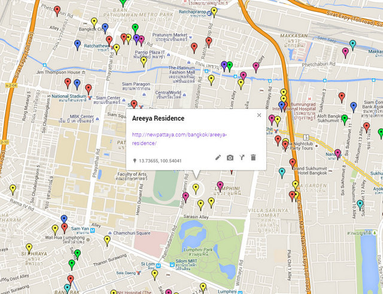Click the Siam Paragon place label
The image size is (383, 294).
[x=136, y=86]
